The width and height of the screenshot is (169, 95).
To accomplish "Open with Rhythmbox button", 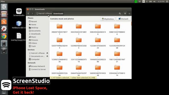I will coord(108,19).
